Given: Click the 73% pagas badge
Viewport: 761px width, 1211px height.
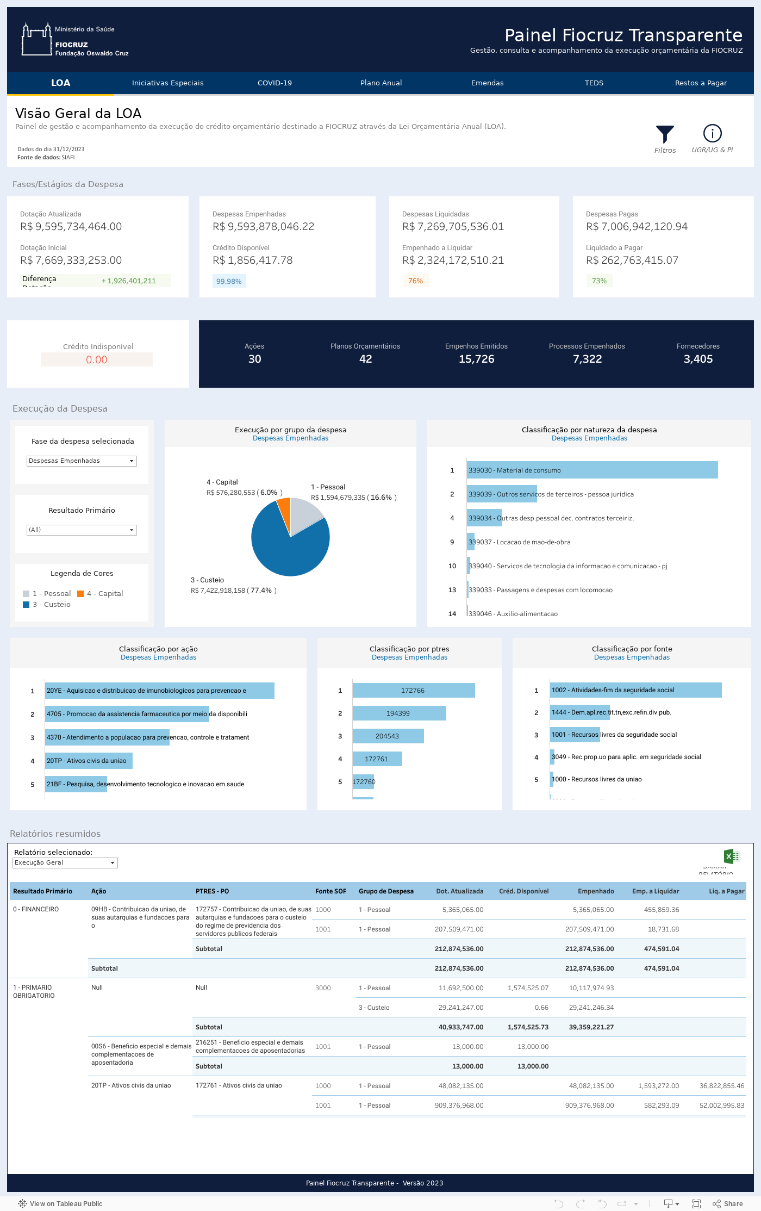Looking at the screenshot, I should point(599,281).
